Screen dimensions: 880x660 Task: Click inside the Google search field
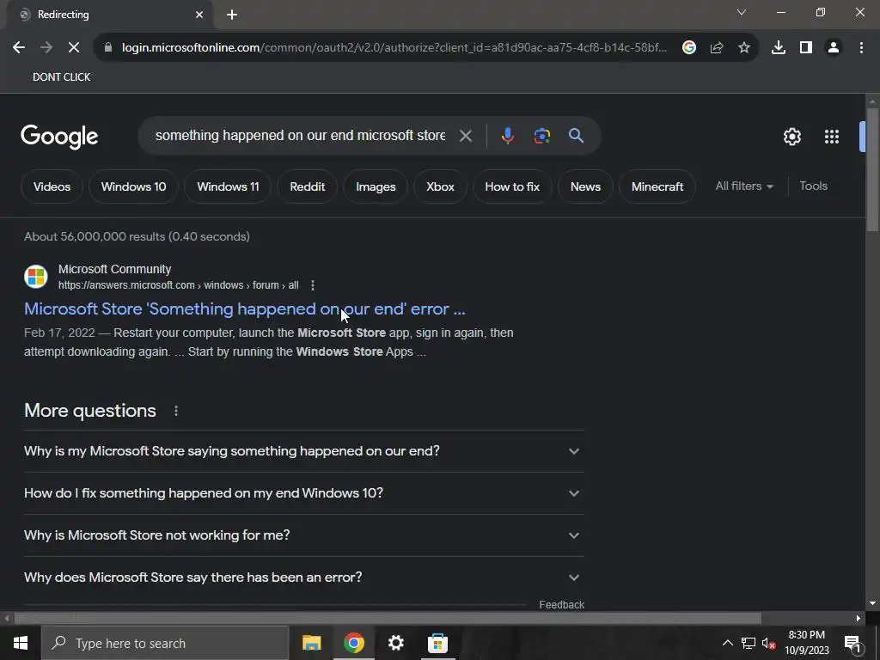[x=300, y=135]
